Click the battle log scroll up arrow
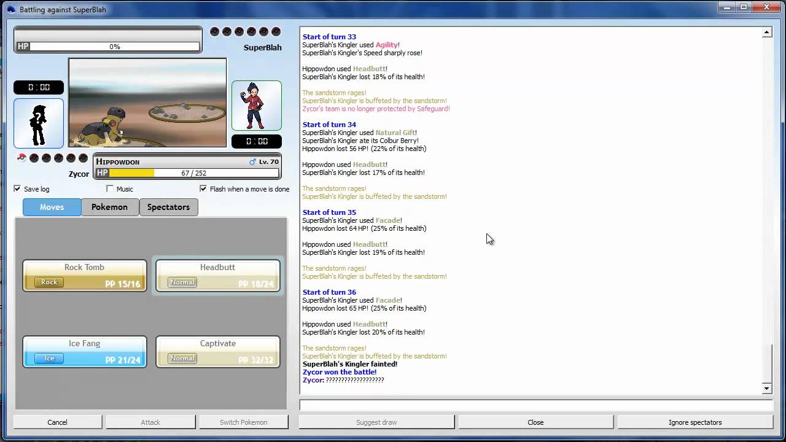The width and height of the screenshot is (786, 442). tap(766, 33)
